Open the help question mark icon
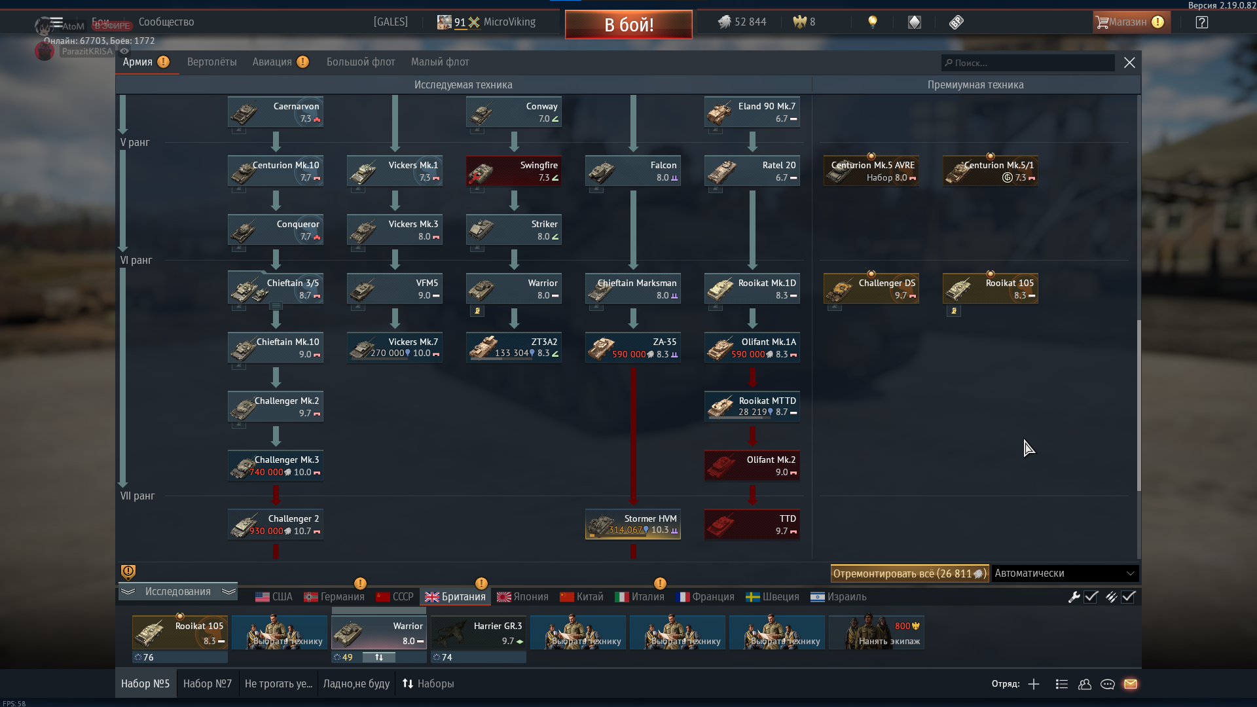 tap(1202, 22)
